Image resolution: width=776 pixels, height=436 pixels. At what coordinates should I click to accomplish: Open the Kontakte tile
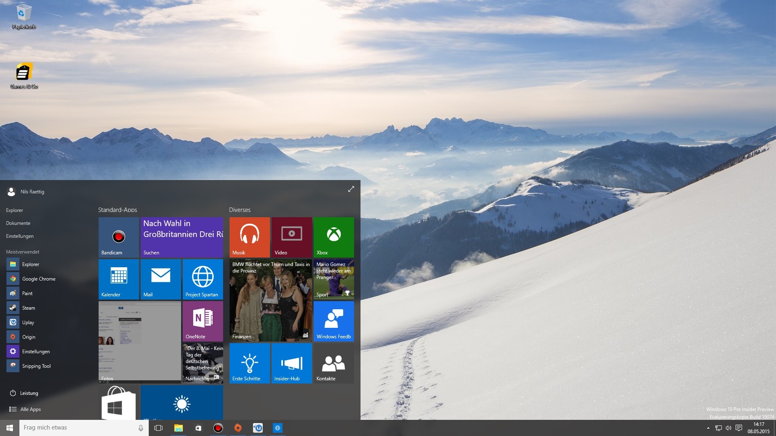[x=334, y=363]
